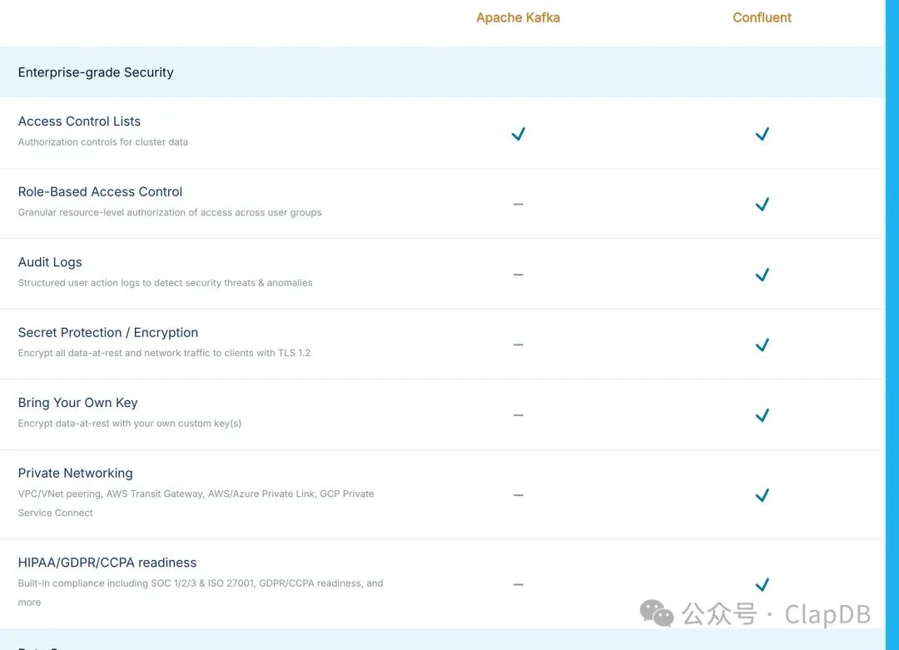Click Confluent checkmark for Role-Based Access Control
Image resolution: width=899 pixels, height=650 pixels.
tap(762, 204)
